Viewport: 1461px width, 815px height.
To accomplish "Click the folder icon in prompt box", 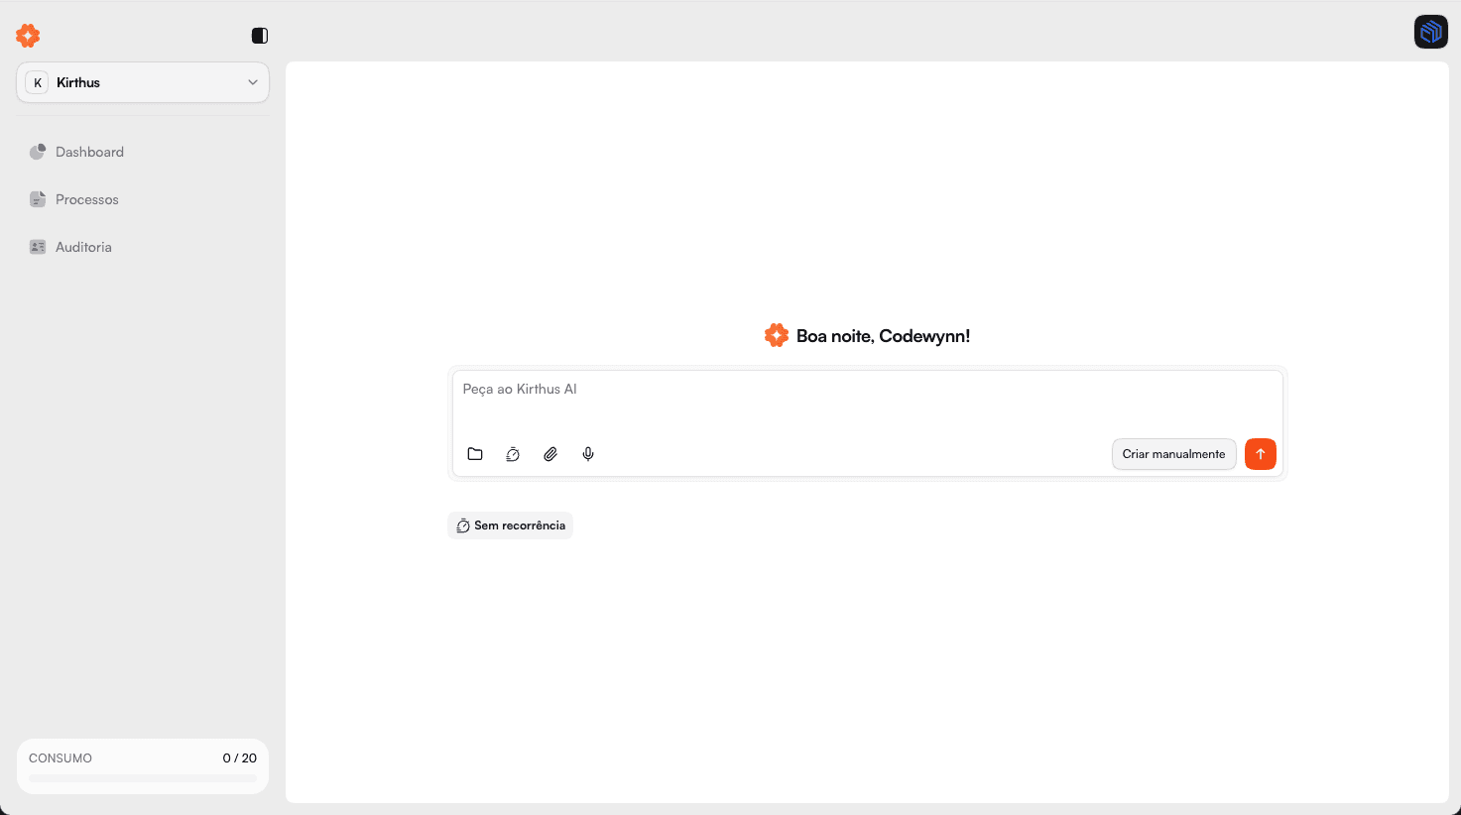I will tap(475, 454).
